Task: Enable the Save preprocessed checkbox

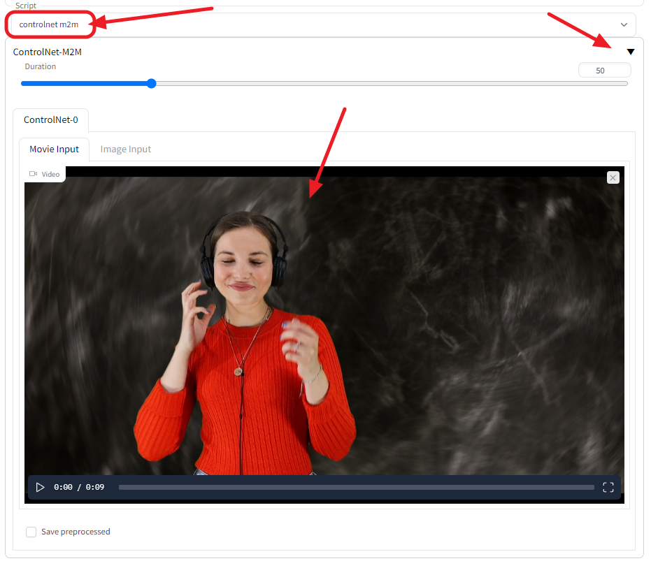Action: 31,532
